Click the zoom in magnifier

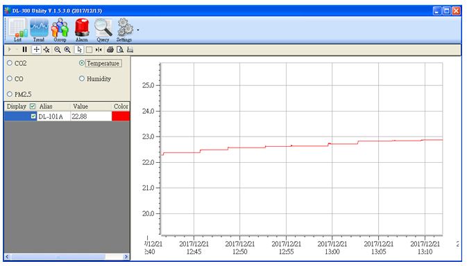click(x=67, y=50)
